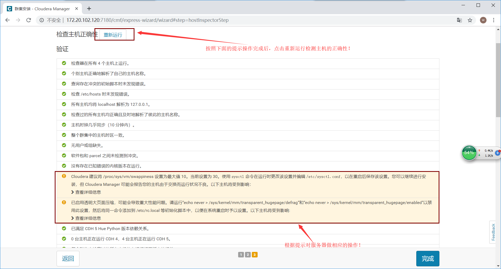Bookmark this page with the star icon
Image resolution: width=501 pixels, height=269 pixels.
(x=470, y=20)
